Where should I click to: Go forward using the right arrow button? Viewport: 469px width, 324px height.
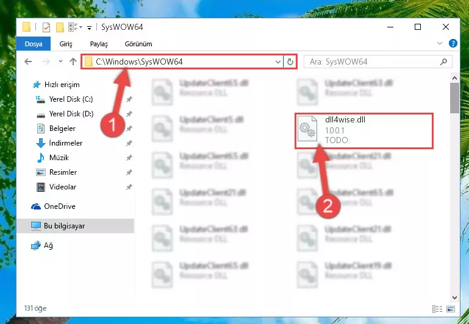click(46, 62)
